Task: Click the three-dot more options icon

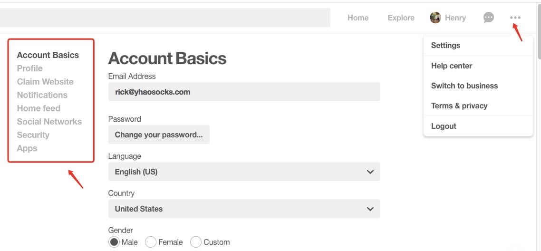Action: (515, 18)
